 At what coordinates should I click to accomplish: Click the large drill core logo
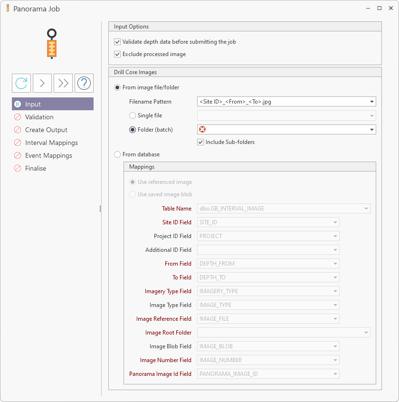52,44
